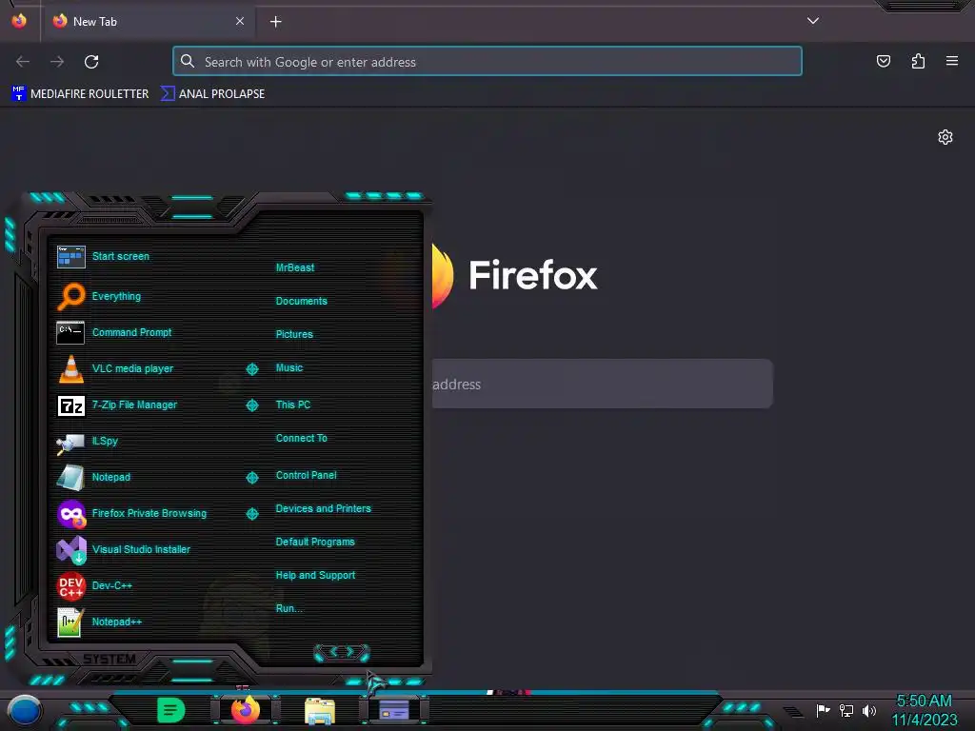Open Default Programs

315,542
